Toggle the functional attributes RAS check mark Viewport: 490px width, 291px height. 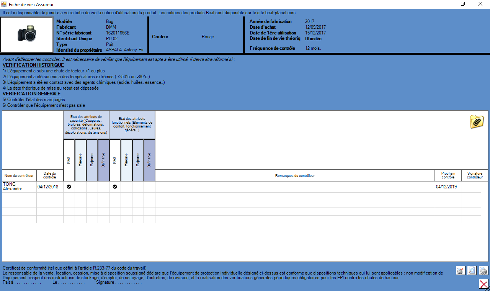115,187
